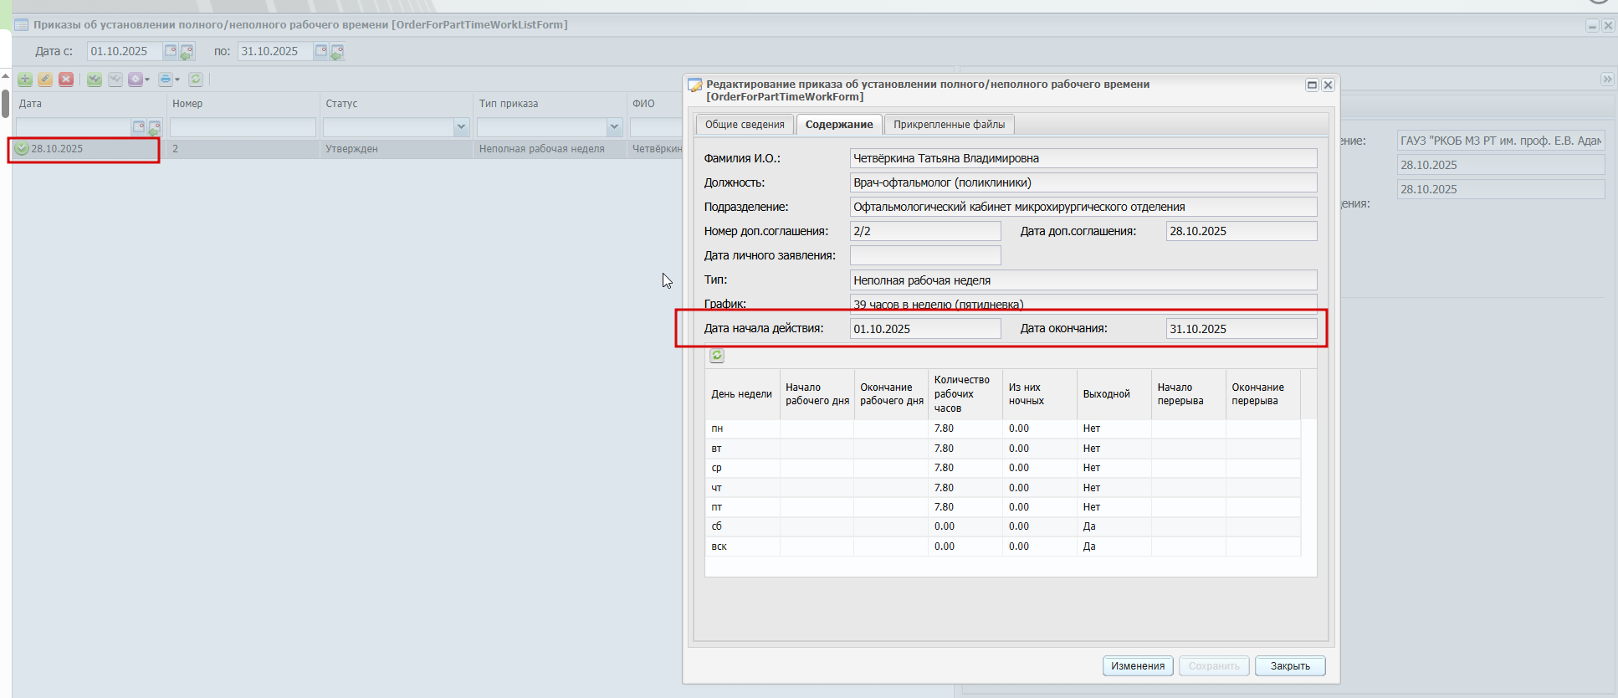This screenshot has width=1618, height=698.
Task: Click the reset-date icon beside 'Дата с'
Action: click(187, 52)
